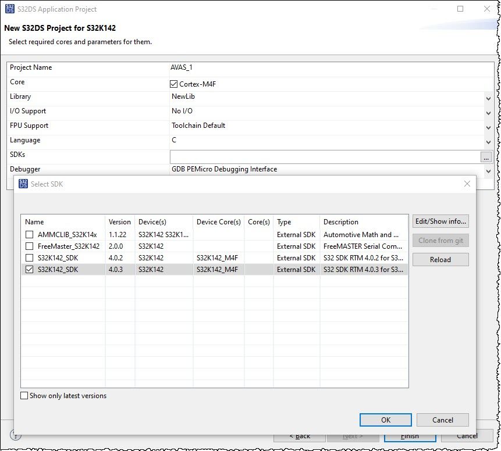Viewport: 501px width, 451px height.
Task: Enable Show only latest versions checkbox
Action: pyautogui.click(x=24, y=396)
